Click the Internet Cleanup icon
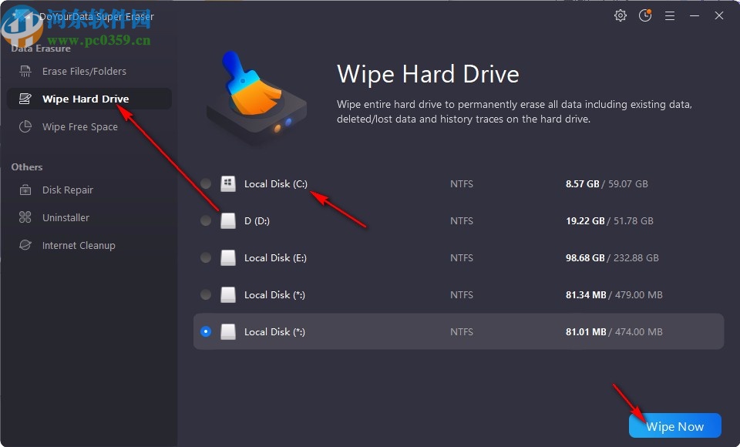The image size is (740, 447). (x=25, y=246)
